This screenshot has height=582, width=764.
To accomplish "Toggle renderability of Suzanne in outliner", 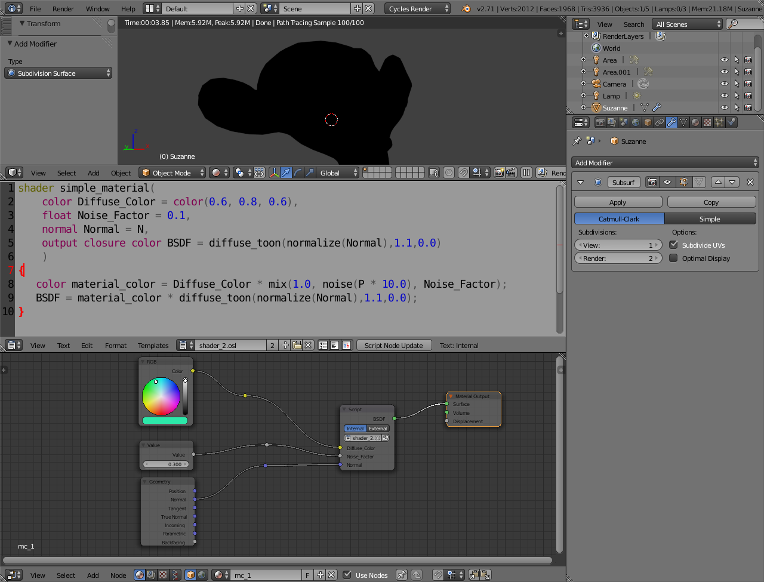I will click(748, 108).
